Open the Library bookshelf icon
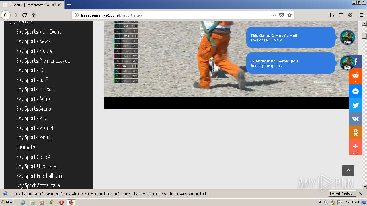This screenshot has height=206, width=367. click(332, 15)
